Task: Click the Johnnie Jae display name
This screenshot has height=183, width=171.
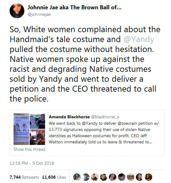Action: (74, 7)
